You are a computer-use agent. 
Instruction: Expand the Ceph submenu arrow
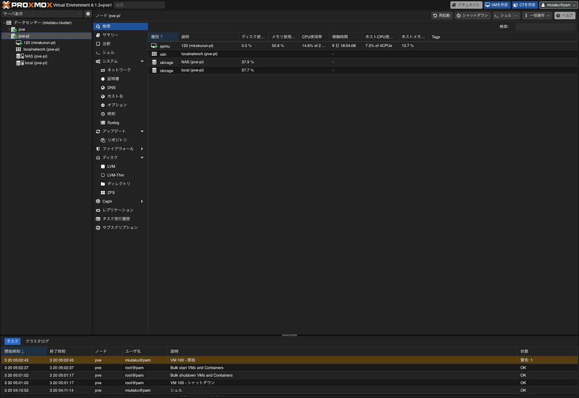click(x=142, y=201)
